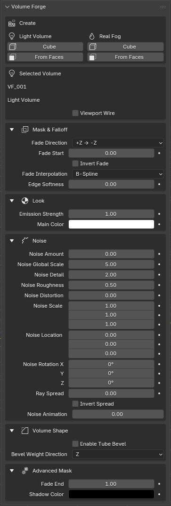Image resolution: width=171 pixels, height=506 pixels.
Task: Click the Real Fog droplet icon
Action: [x=92, y=36]
